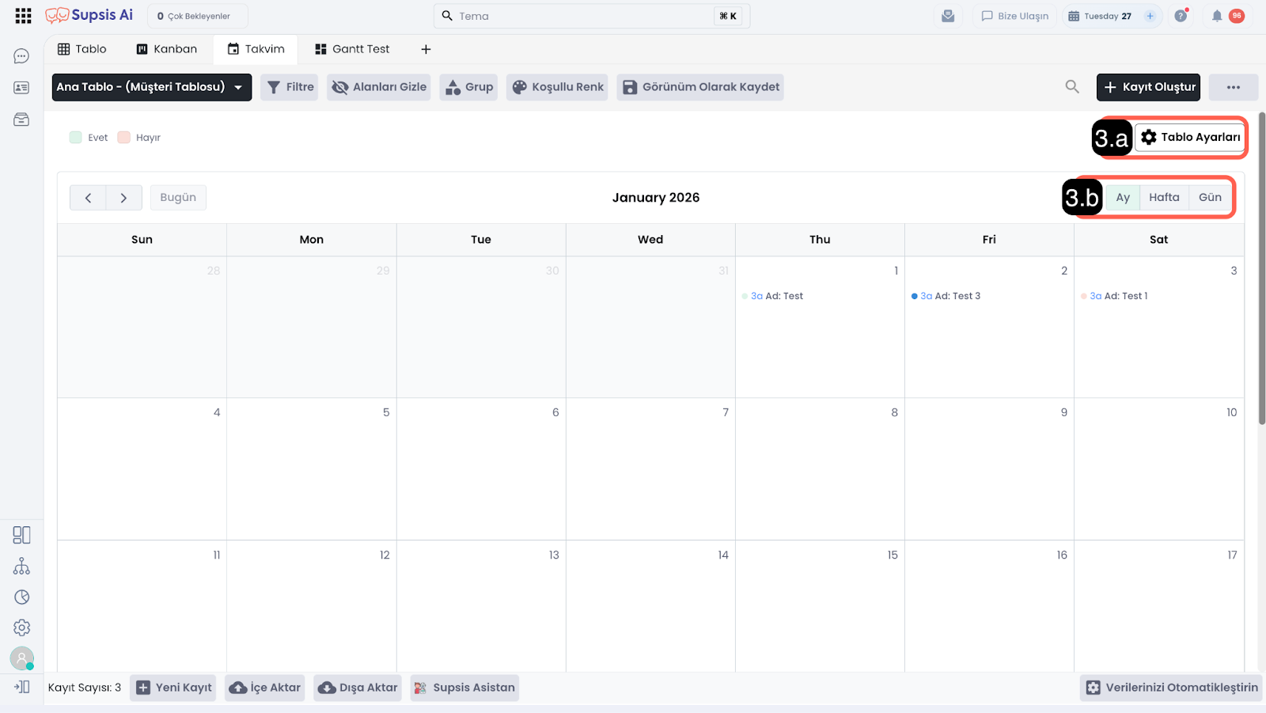Open the three-dots more options menu
Viewport: 1266px width, 713px height.
(1233, 87)
